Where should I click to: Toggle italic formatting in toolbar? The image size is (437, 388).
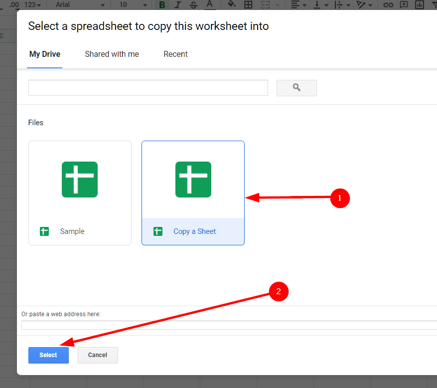[177, 4]
